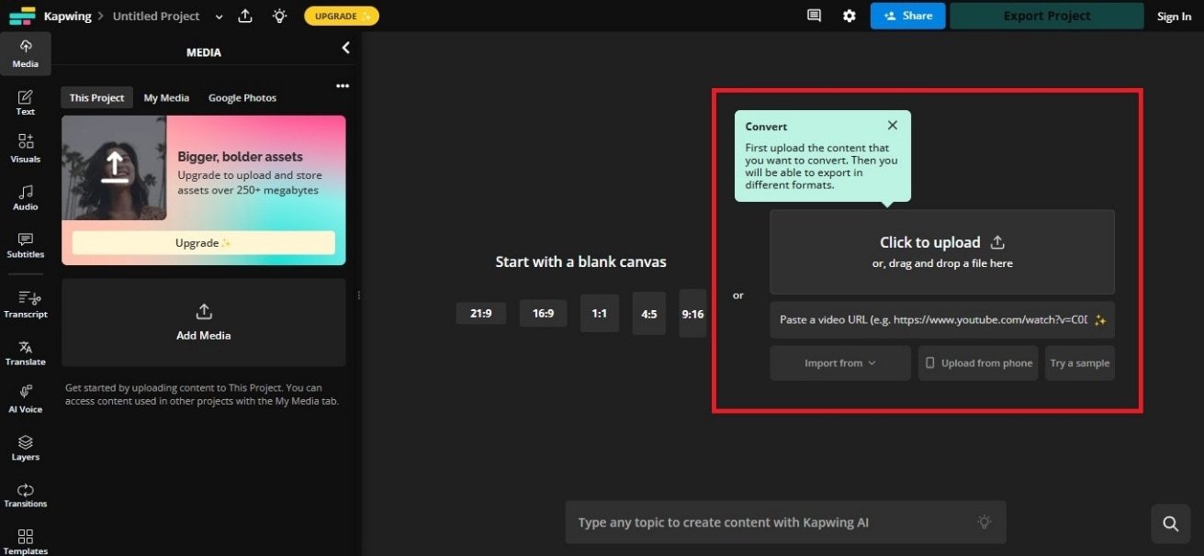Click the Kapwing breadcrumb text

67,17
